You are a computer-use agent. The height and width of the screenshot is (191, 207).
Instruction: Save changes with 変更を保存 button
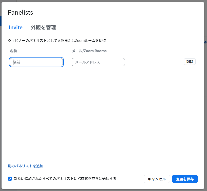[185, 179]
